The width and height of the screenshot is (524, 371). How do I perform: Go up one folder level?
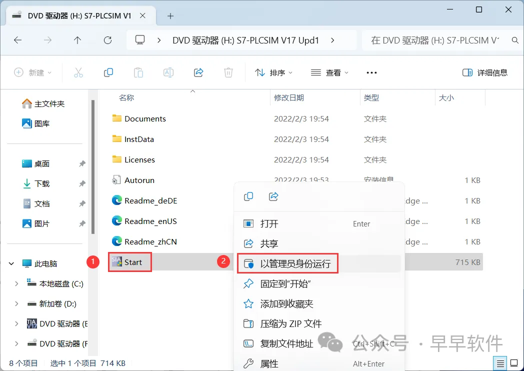click(x=77, y=40)
